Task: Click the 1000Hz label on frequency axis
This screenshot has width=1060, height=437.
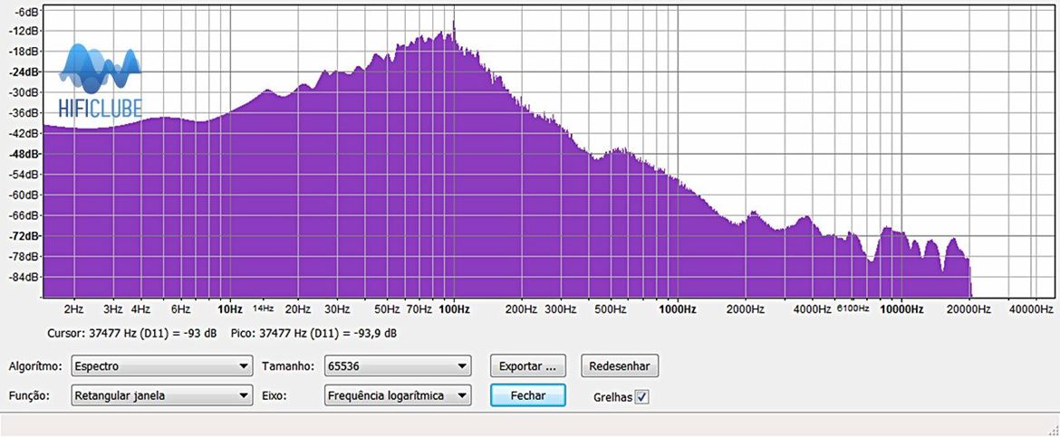Action: click(678, 309)
